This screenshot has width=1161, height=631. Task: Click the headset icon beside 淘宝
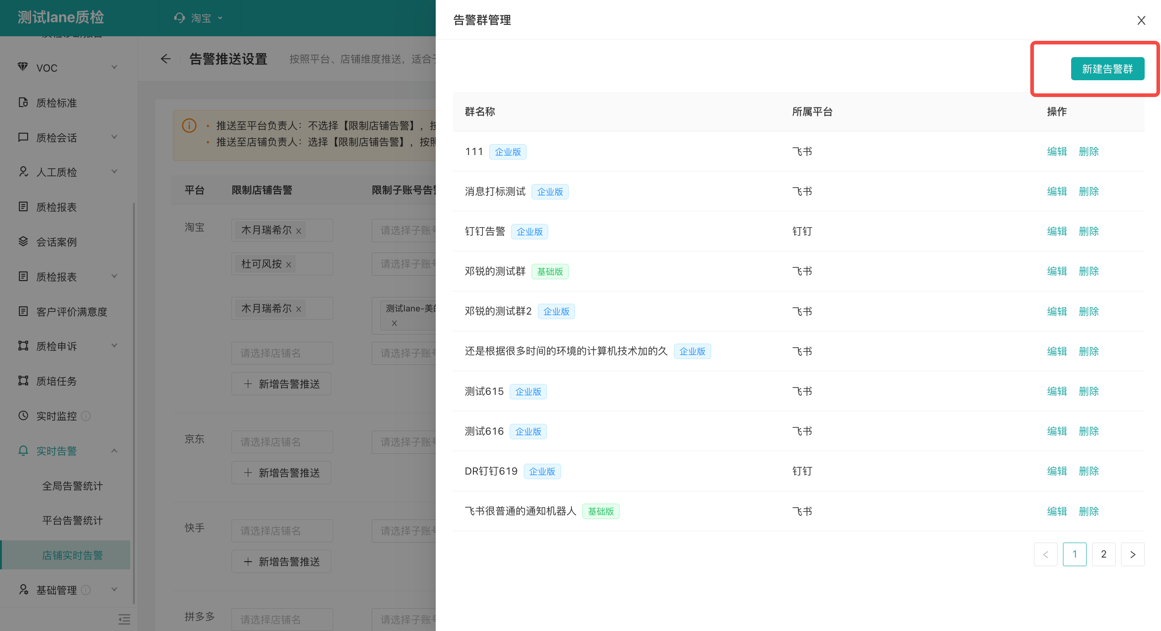[x=179, y=18]
